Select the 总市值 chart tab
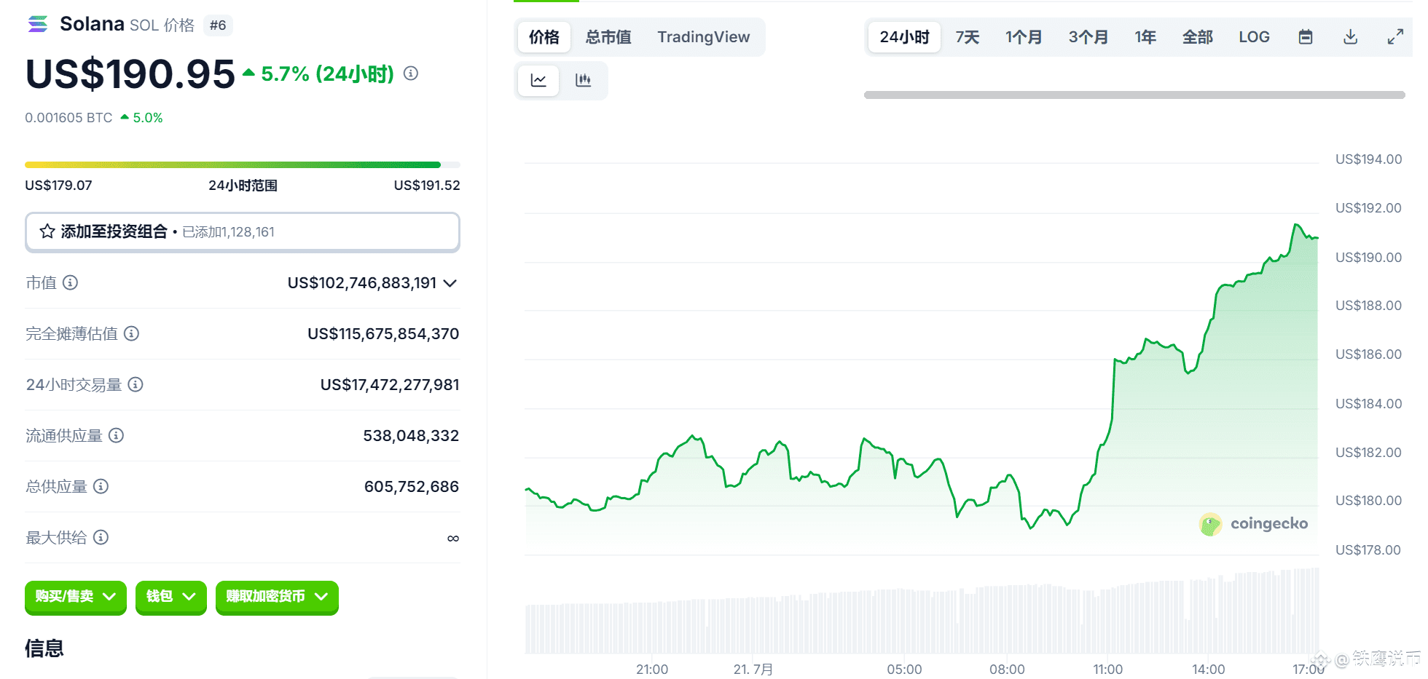The height and width of the screenshot is (679, 1428). tap(608, 37)
